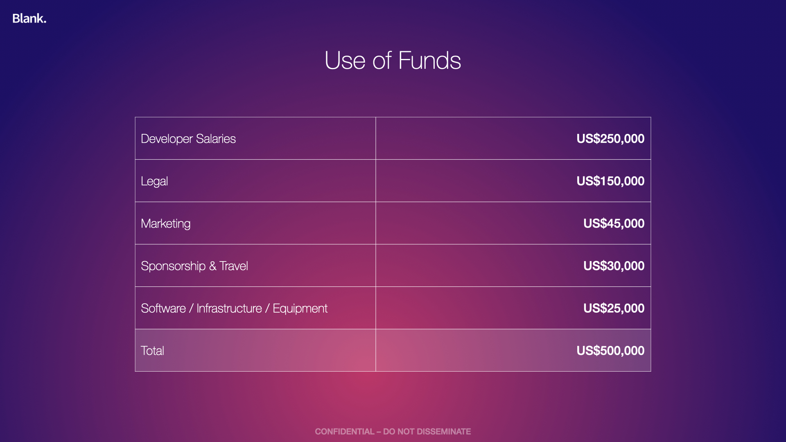Select the Use of Funds title
This screenshot has height=442, width=786.
point(393,61)
